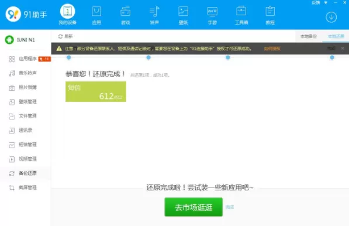This screenshot has height=226, width=349.
Task: Open 视频管理 in the sidebar
Action: tap(22, 159)
